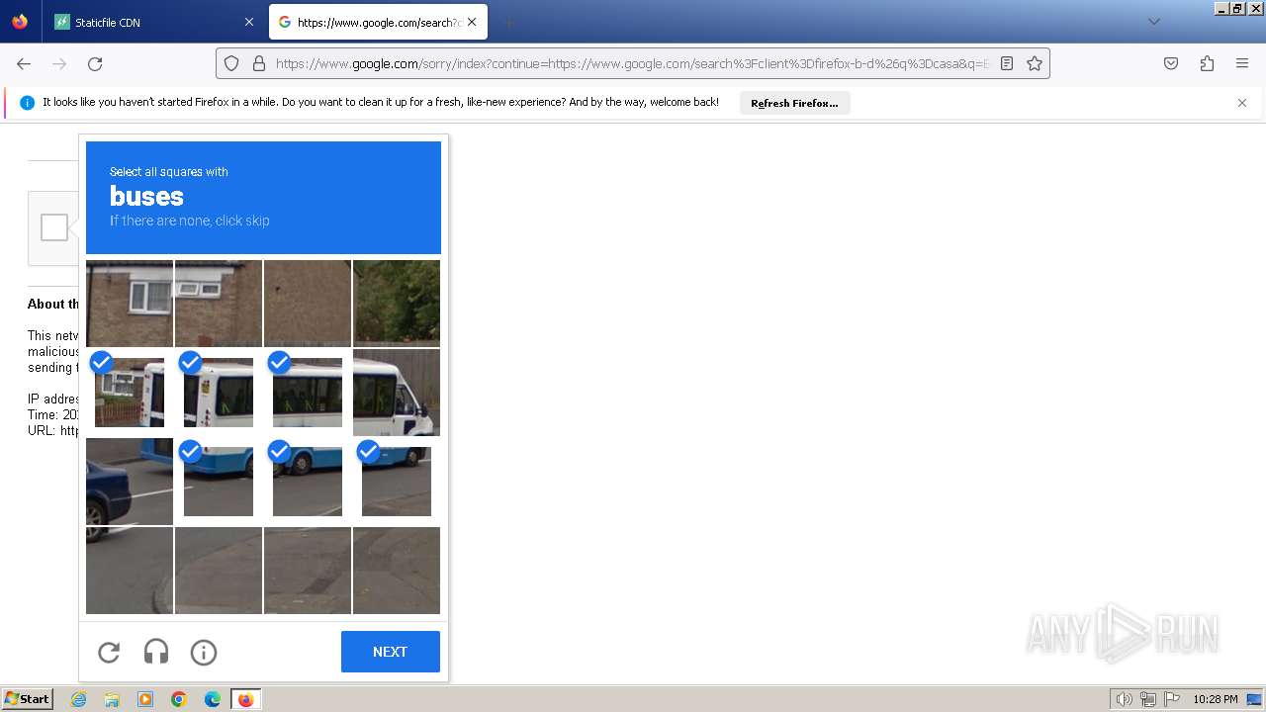The width and height of the screenshot is (1266, 712).
Task: Dismiss the Firefox refresh notification bar
Action: click(x=1242, y=103)
